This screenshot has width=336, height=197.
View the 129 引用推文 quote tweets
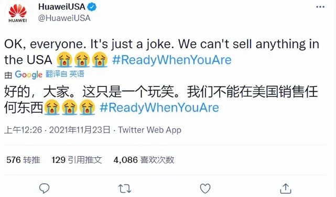pos(77,160)
